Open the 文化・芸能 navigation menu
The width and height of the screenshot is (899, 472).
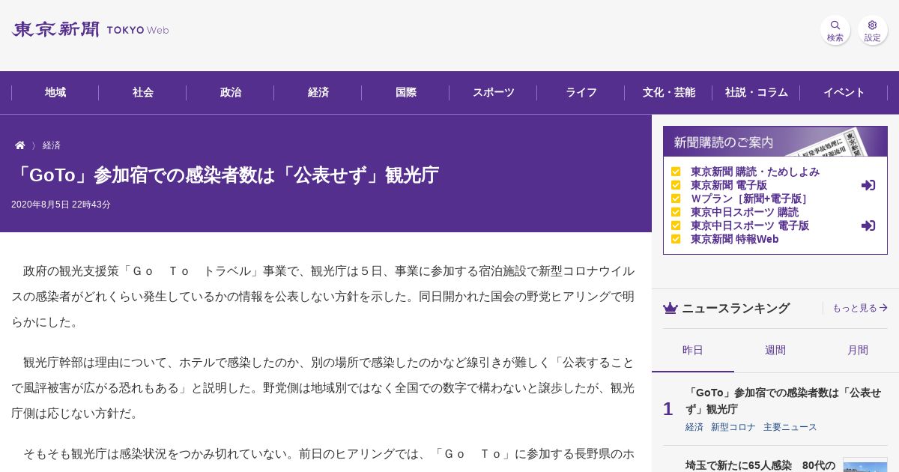pos(669,92)
